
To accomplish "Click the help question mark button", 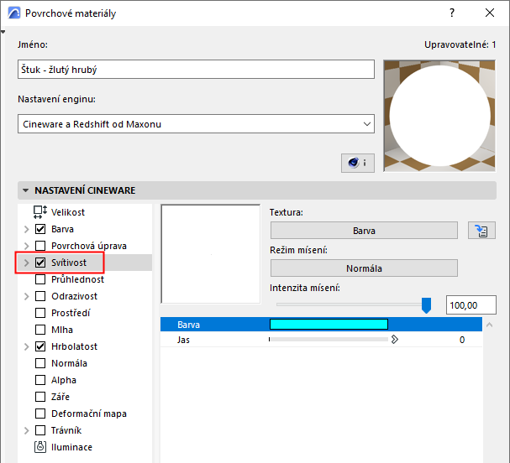I will click(x=452, y=13).
